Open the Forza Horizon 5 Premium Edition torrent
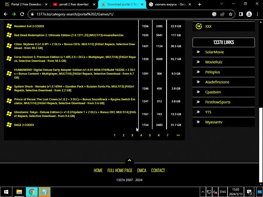 tap(75, 59)
